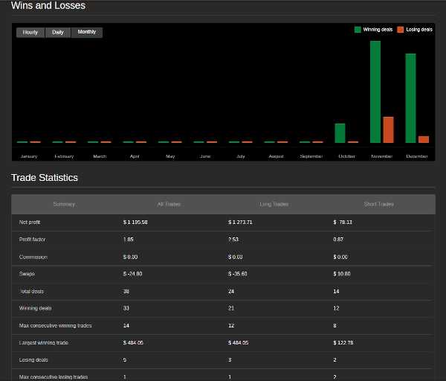Toggle the green Winning deals legend swatch
Image resolution: width=446 pixels, height=381 pixels.
(x=358, y=30)
